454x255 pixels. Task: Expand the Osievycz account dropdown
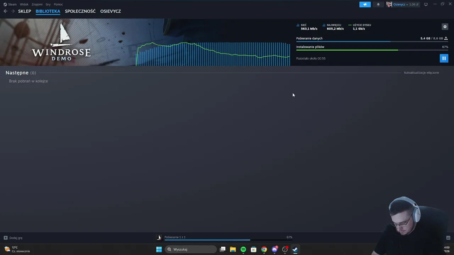coord(400,4)
